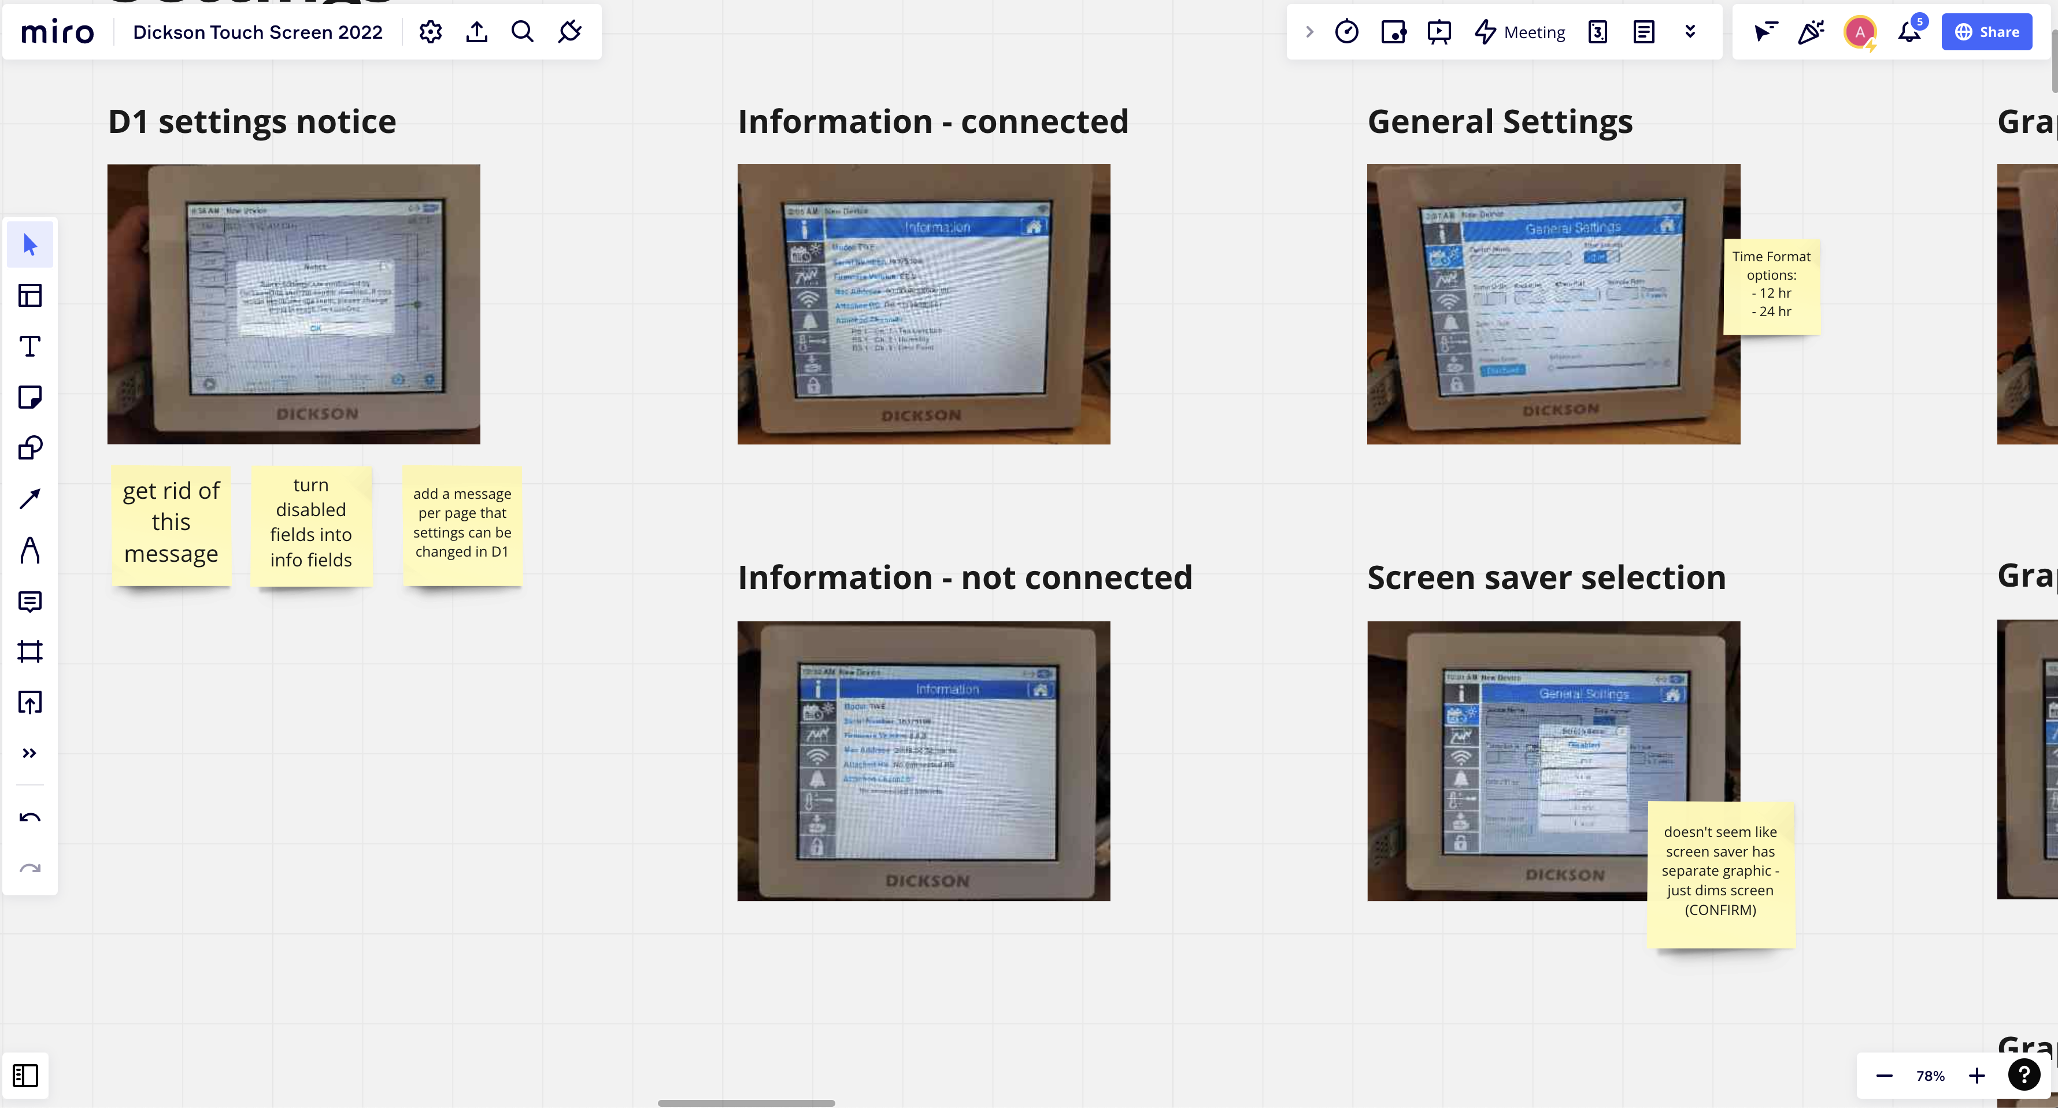Expand collaboration toolbar chevron
The image size is (2058, 1108).
pos(1309,32)
